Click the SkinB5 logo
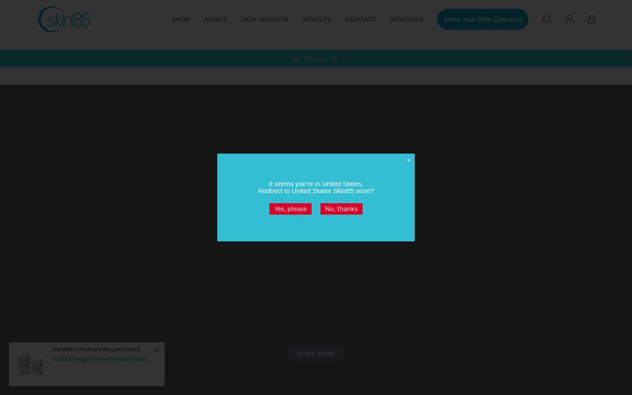 pyautogui.click(x=65, y=19)
